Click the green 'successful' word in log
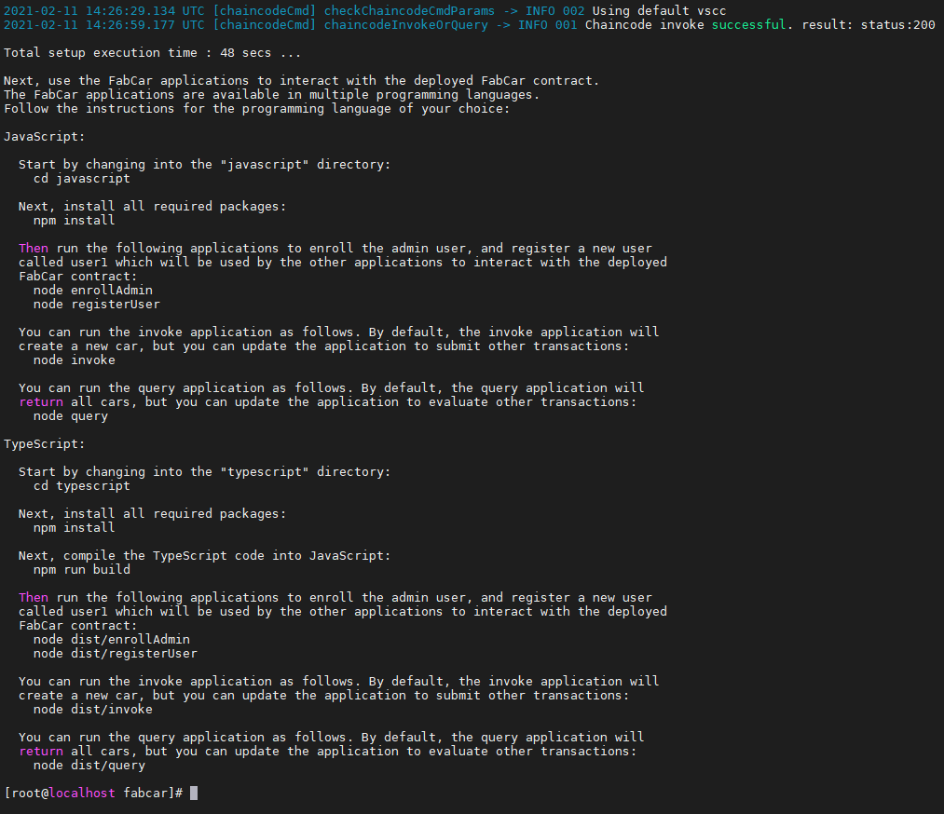The height and width of the screenshot is (814, 944). click(749, 24)
